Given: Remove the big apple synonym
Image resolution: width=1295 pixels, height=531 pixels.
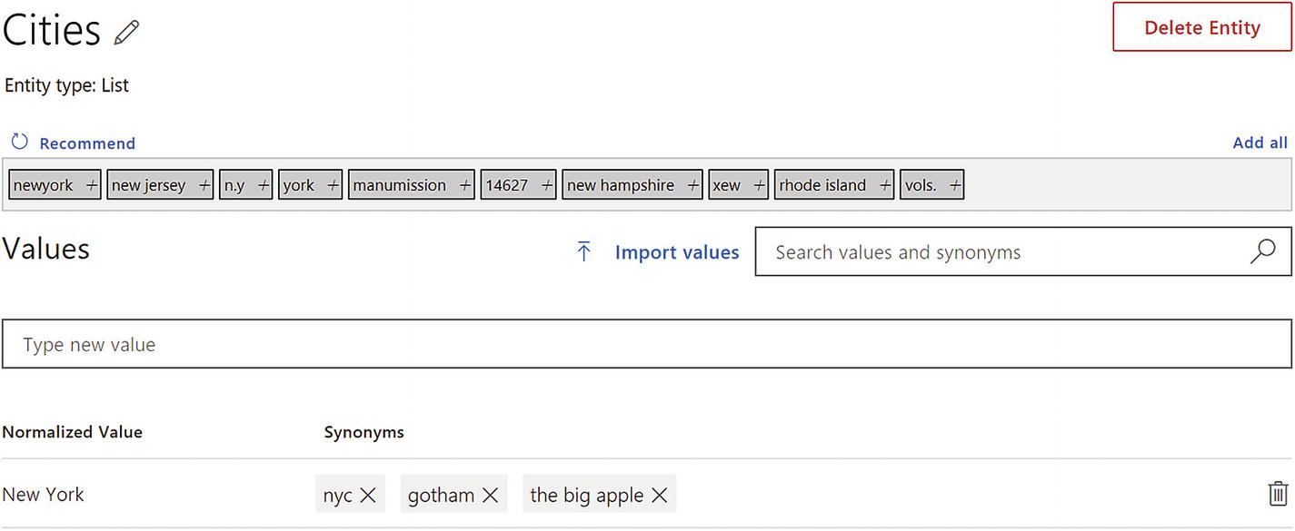Looking at the screenshot, I should [660, 495].
